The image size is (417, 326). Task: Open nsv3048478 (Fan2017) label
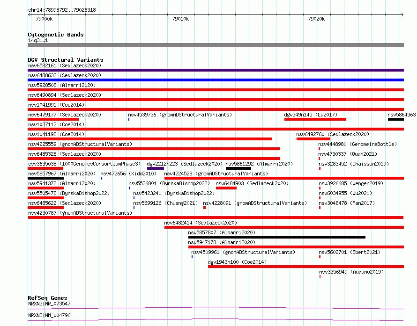(347, 203)
